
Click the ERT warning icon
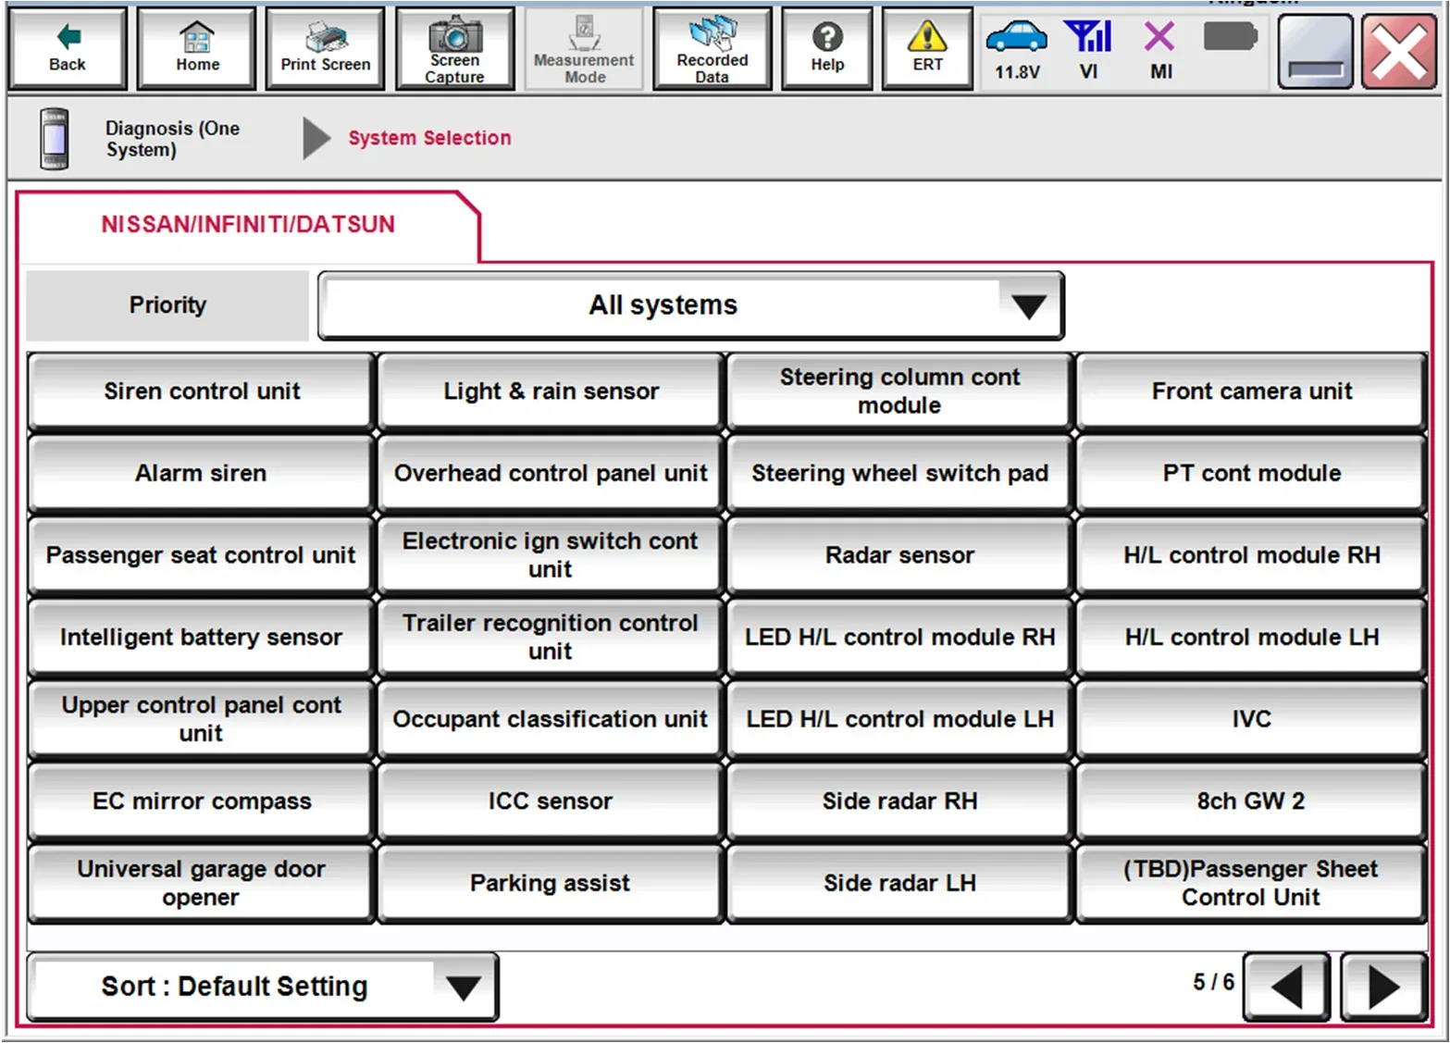[x=927, y=49]
